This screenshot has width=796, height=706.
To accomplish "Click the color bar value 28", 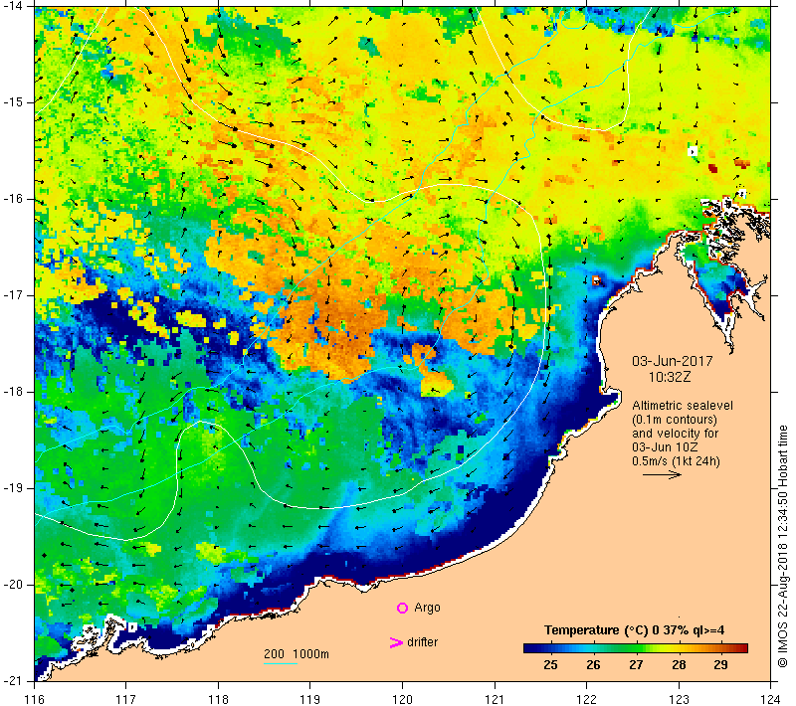I will coord(679,664).
